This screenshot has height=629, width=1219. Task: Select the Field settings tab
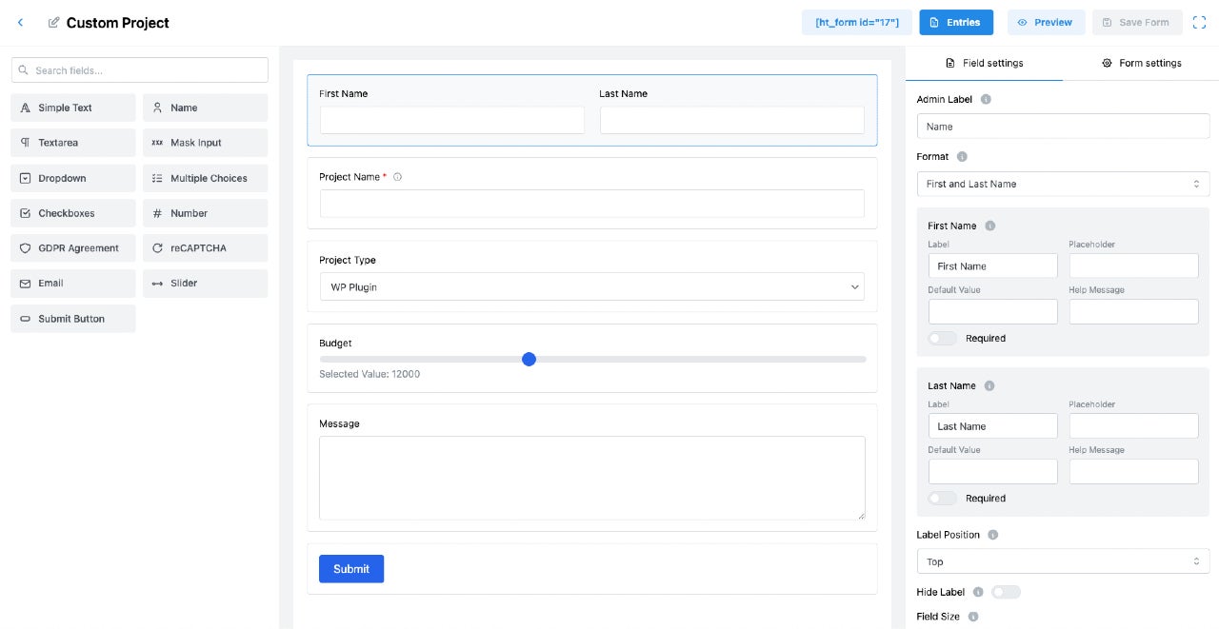984,63
